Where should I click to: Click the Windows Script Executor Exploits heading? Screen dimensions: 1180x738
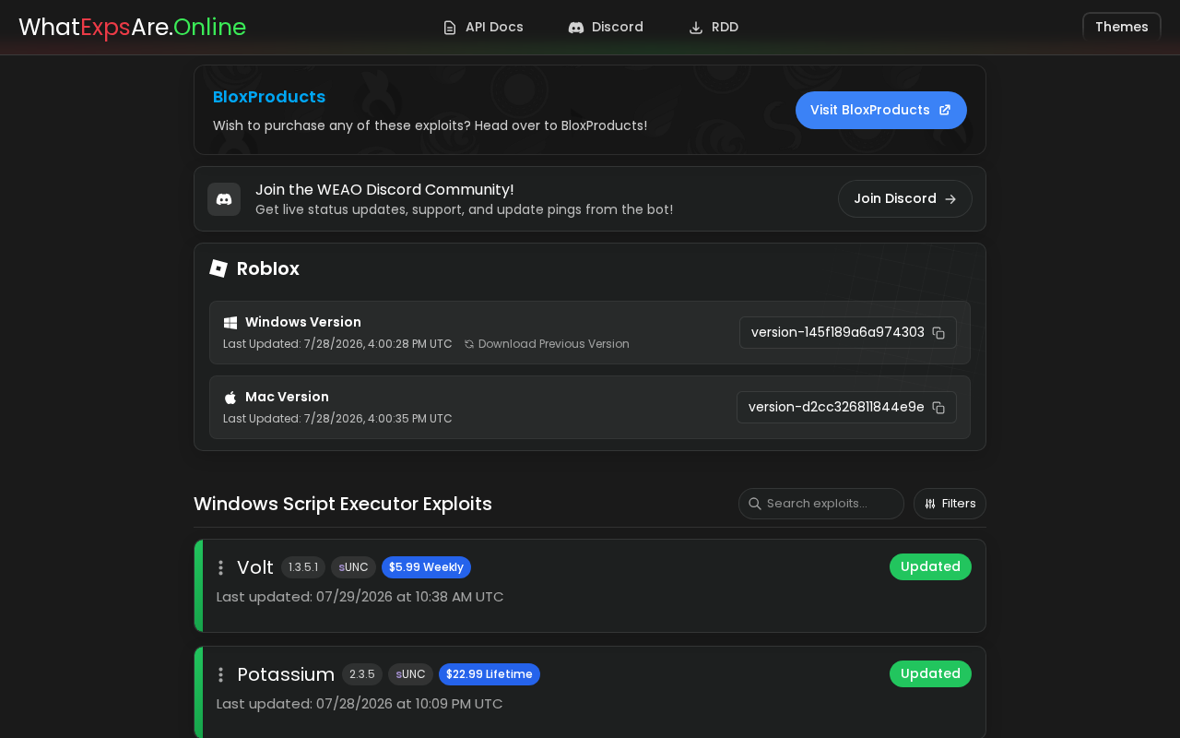343,504
